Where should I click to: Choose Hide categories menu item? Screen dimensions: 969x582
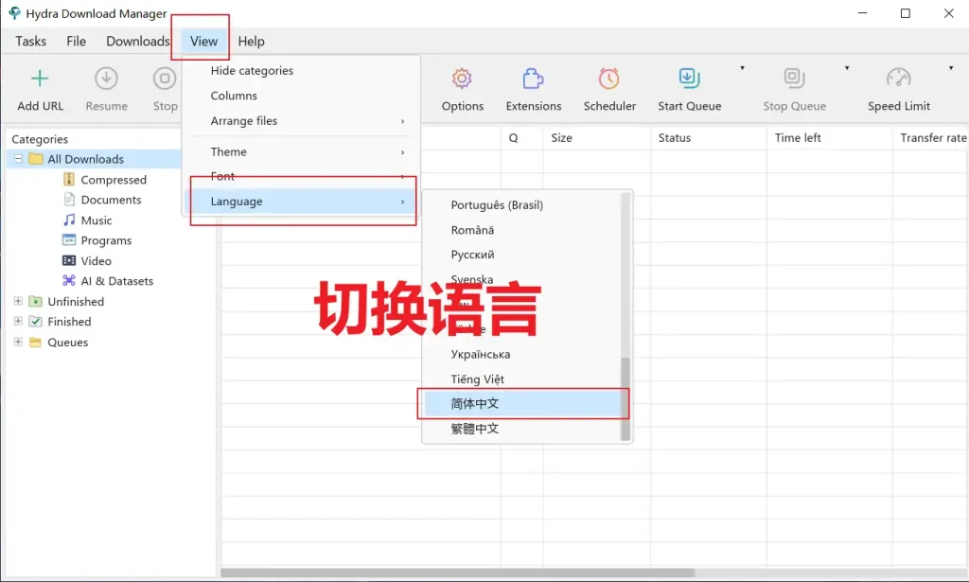[302, 70]
